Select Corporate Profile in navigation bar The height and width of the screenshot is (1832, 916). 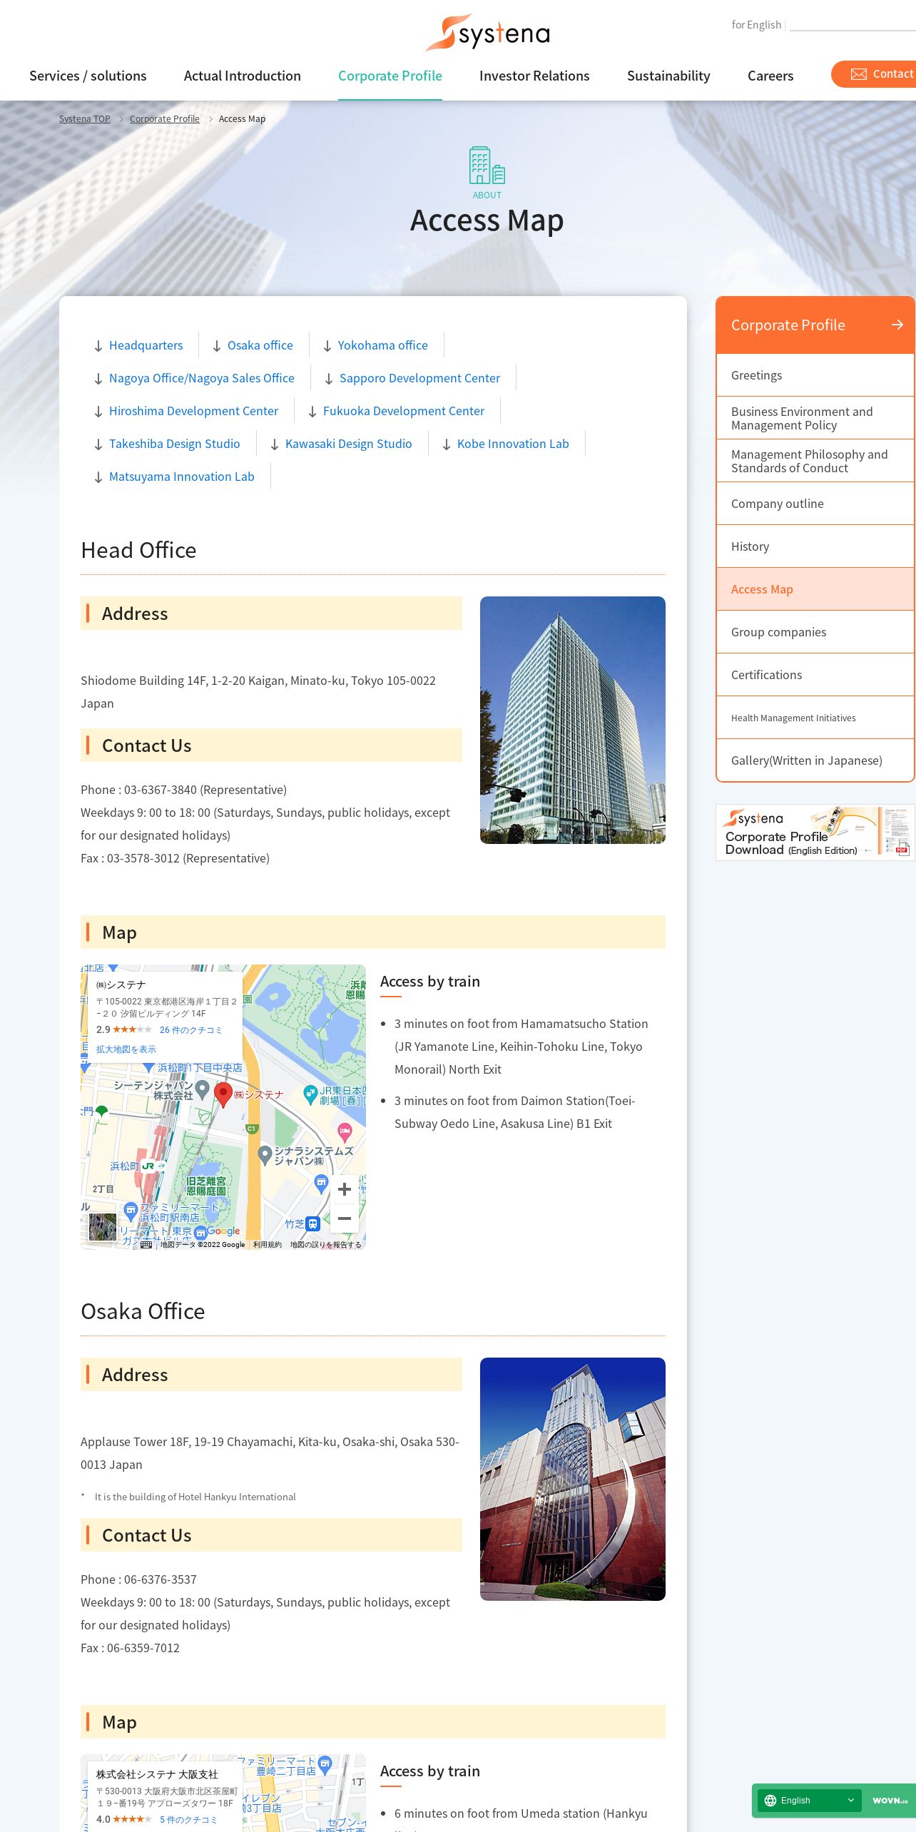tap(390, 76)
